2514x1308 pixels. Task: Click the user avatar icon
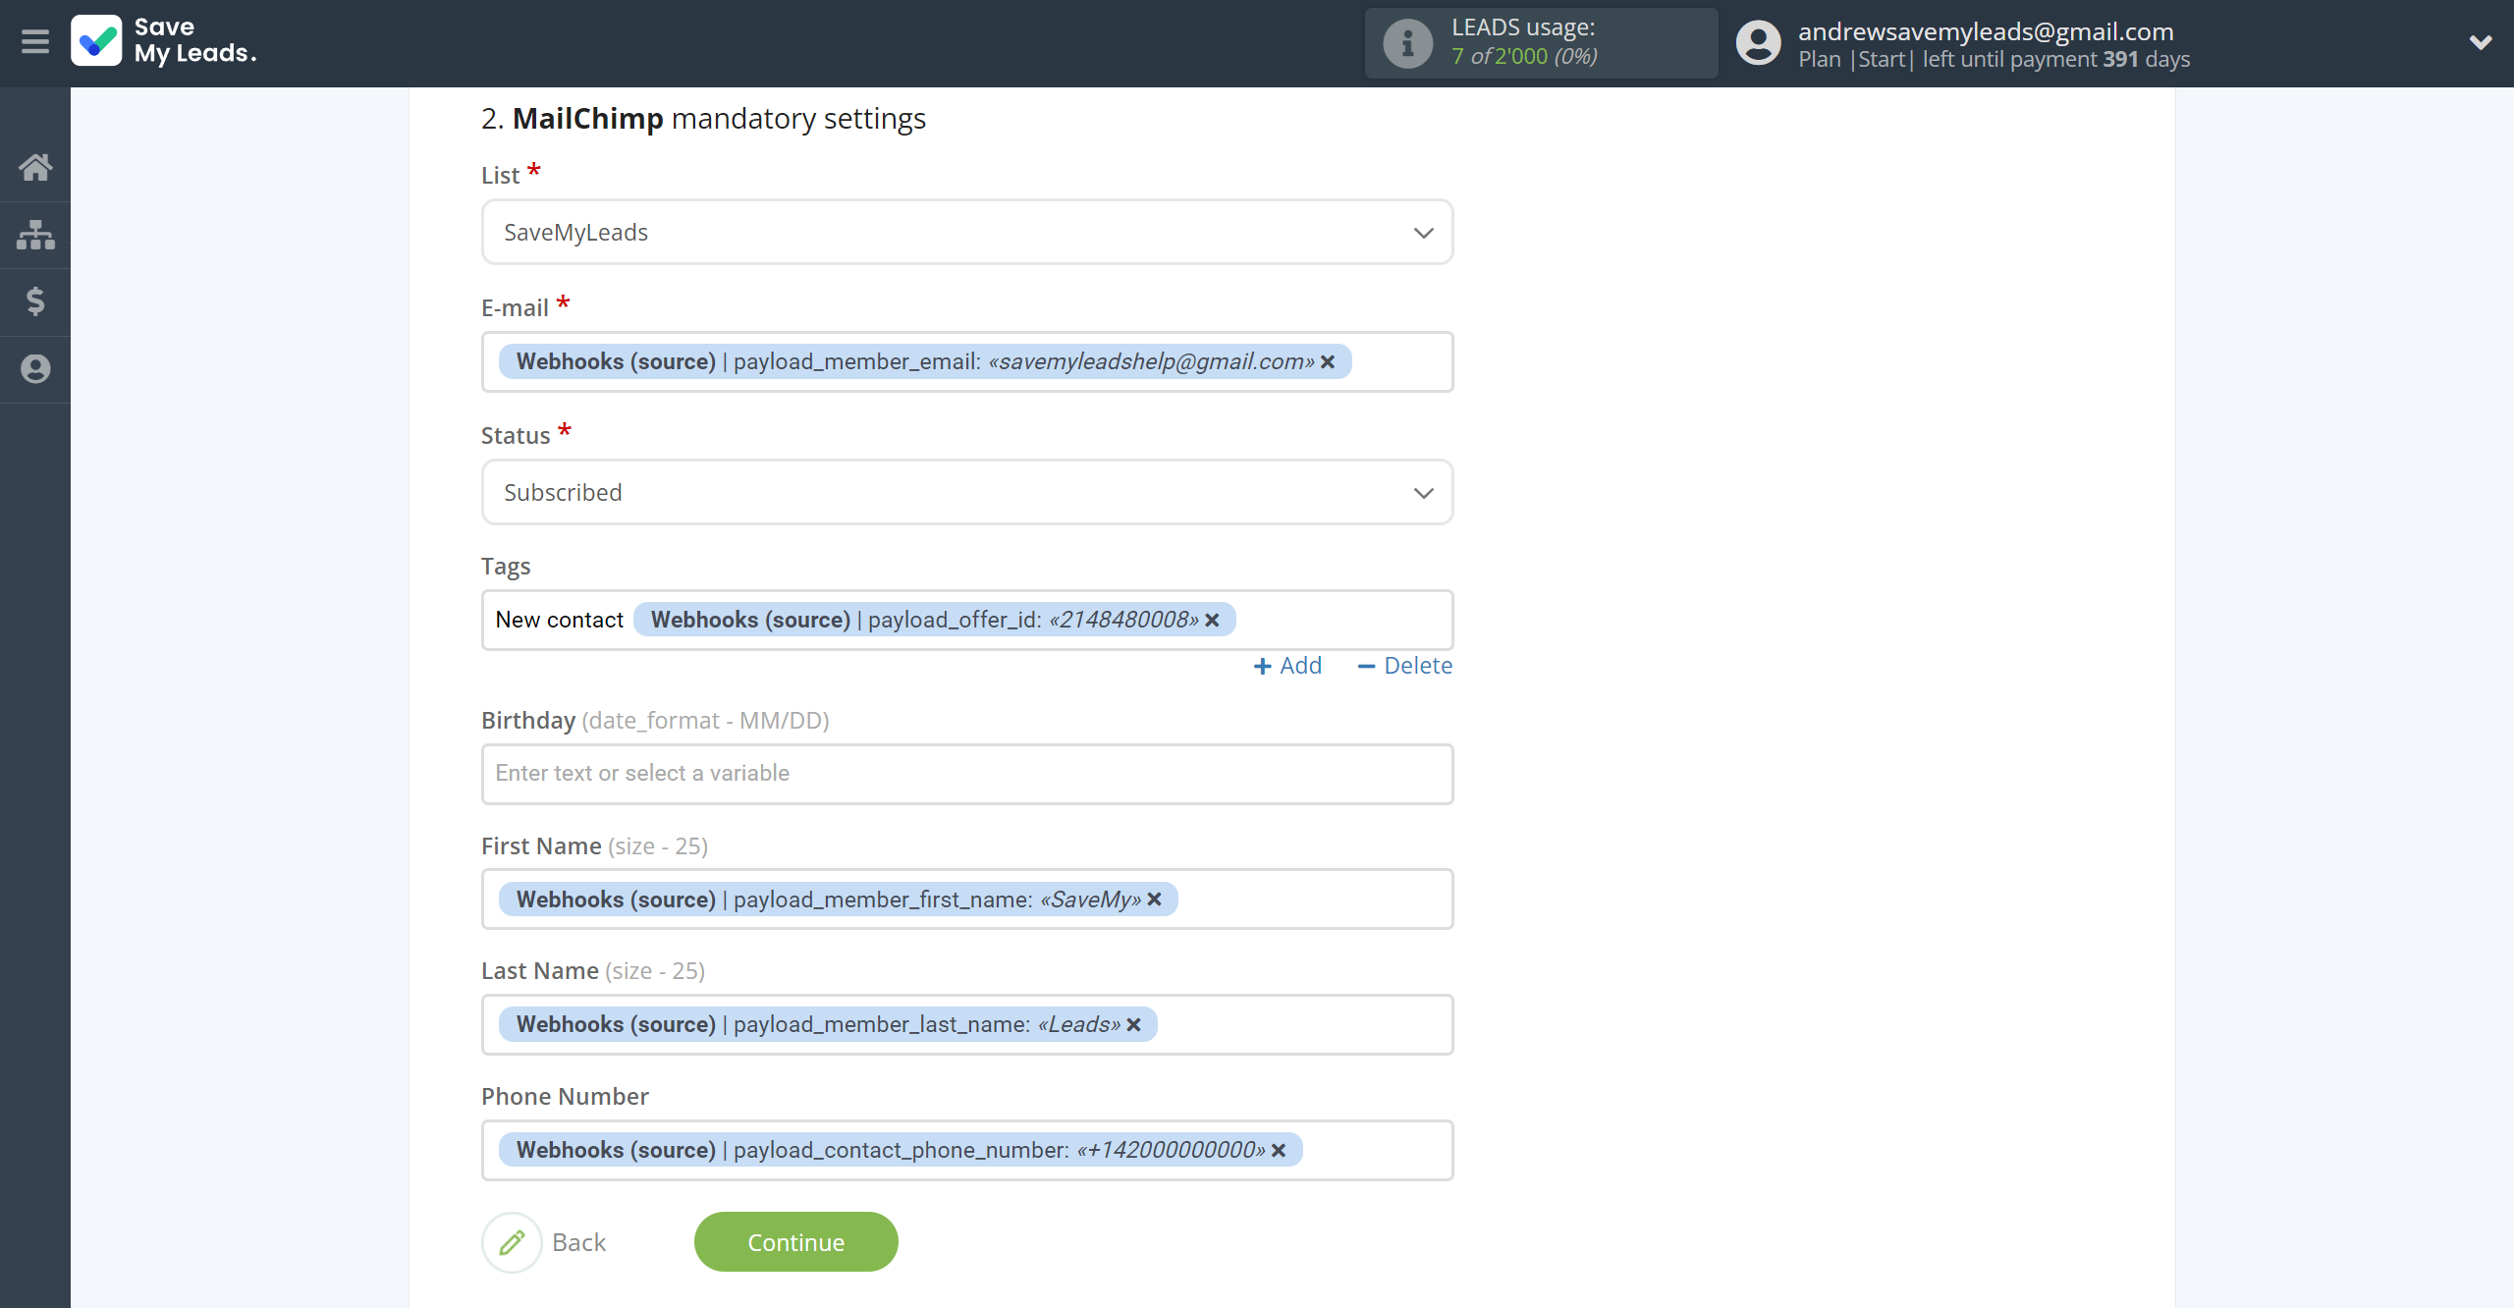pyautogui.click(x=1758, y=43)
